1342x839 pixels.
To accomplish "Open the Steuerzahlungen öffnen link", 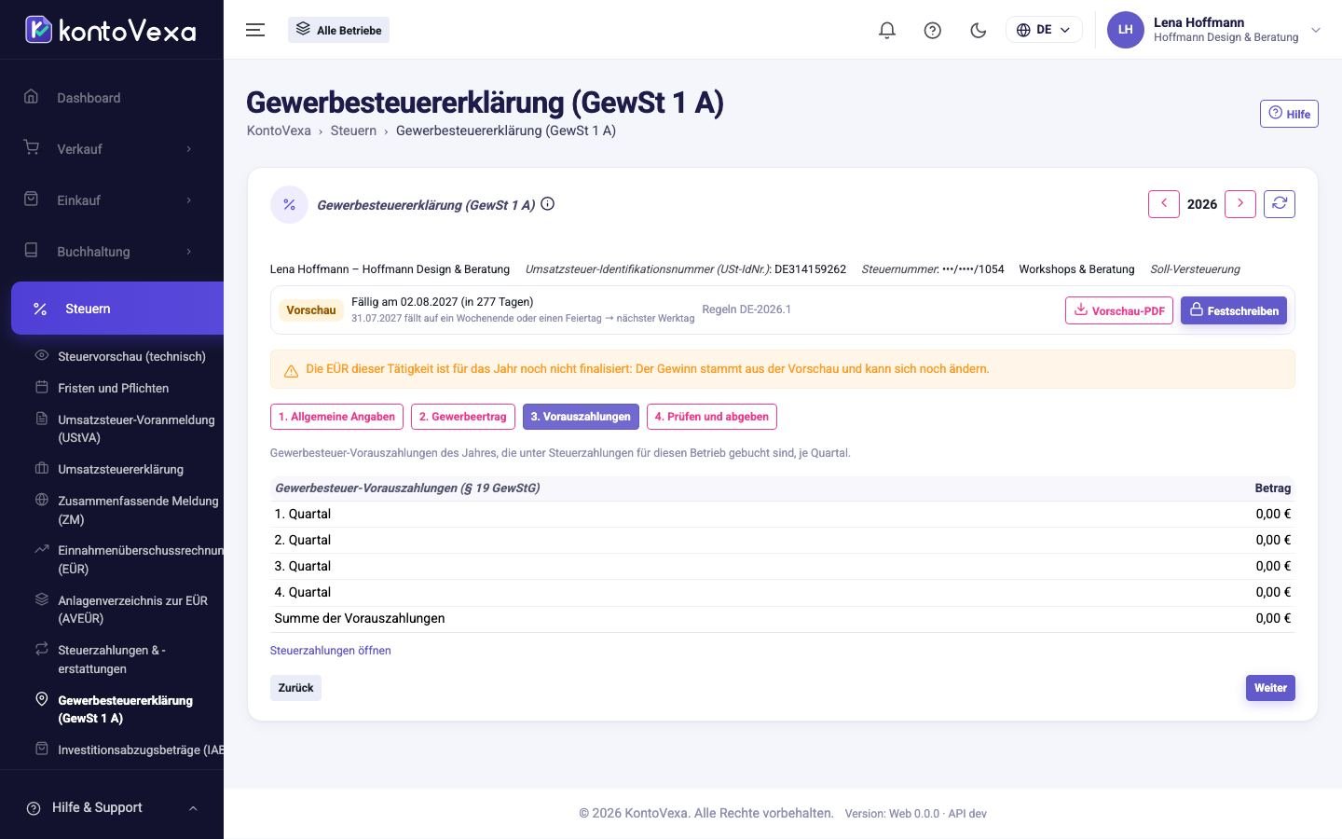I will [x=331, y=651].
